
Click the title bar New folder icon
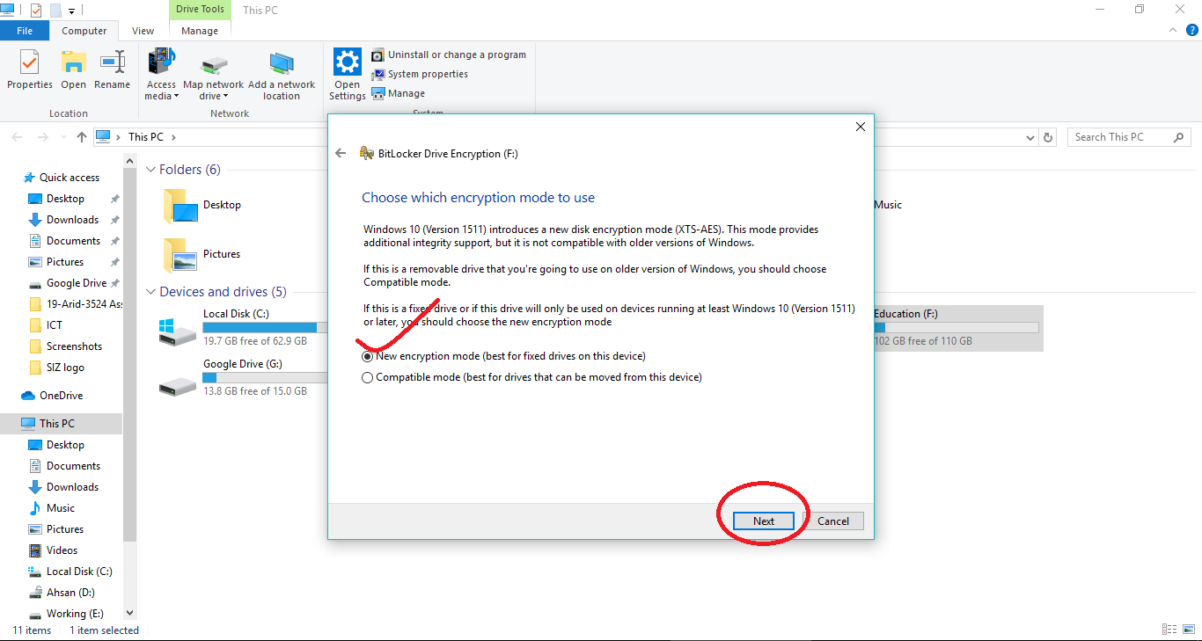55,11
